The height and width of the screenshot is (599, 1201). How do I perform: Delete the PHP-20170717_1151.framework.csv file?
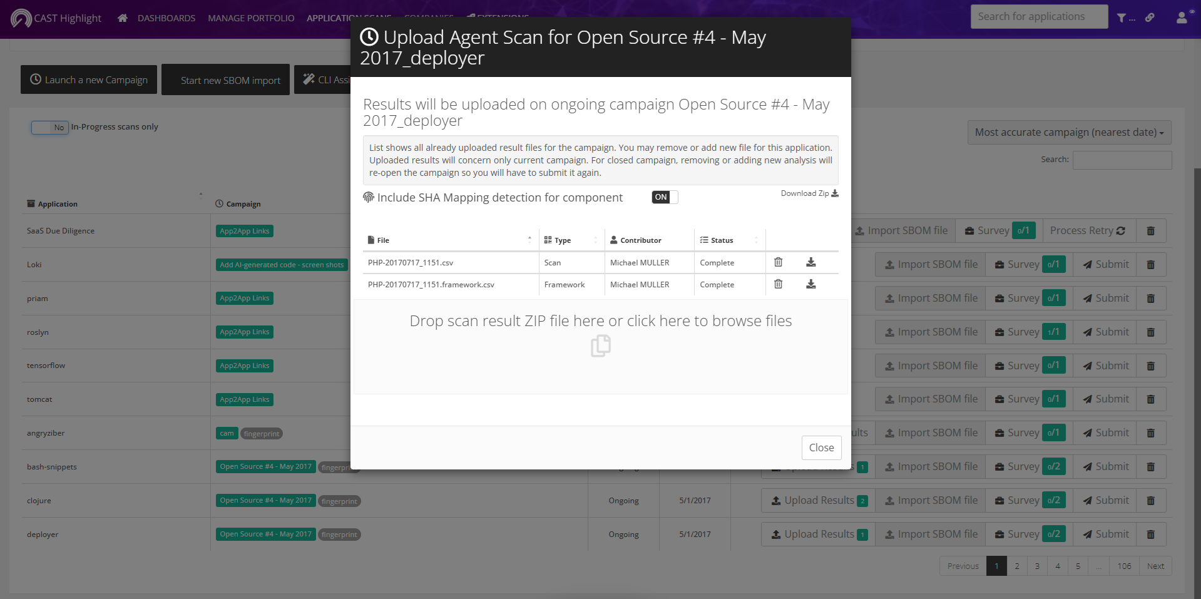point(778,284)
